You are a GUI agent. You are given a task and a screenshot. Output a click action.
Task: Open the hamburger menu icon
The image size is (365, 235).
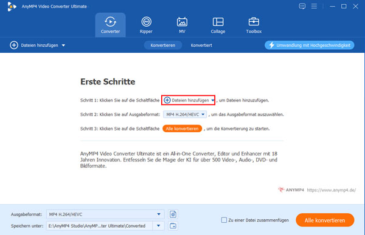314,6
